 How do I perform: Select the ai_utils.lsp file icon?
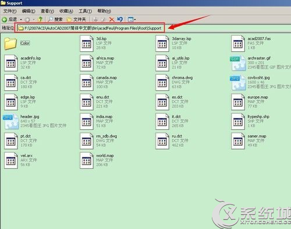click(162, 63)
